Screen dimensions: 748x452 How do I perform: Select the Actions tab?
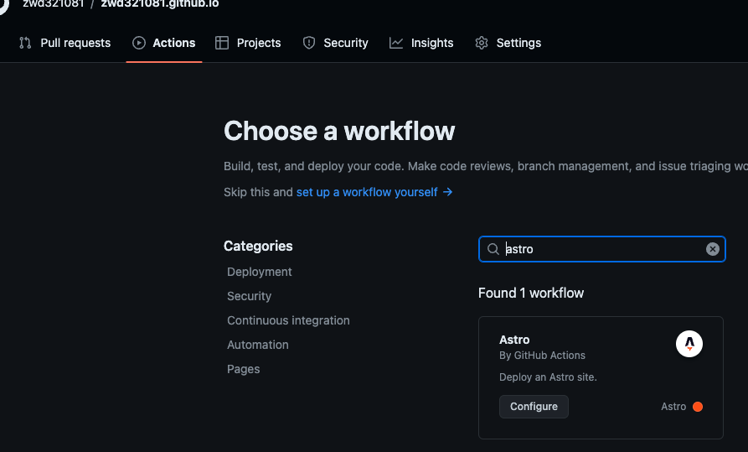164,43
